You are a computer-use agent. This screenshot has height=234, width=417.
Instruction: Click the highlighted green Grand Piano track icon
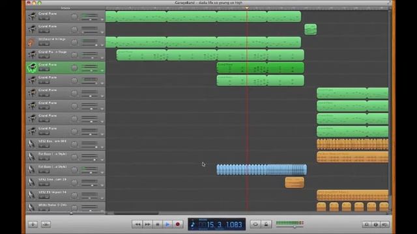(x=32, y=68)
